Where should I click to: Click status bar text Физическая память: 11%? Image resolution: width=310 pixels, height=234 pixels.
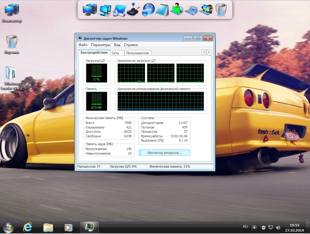pyautogui.click(x=170, y=166)
